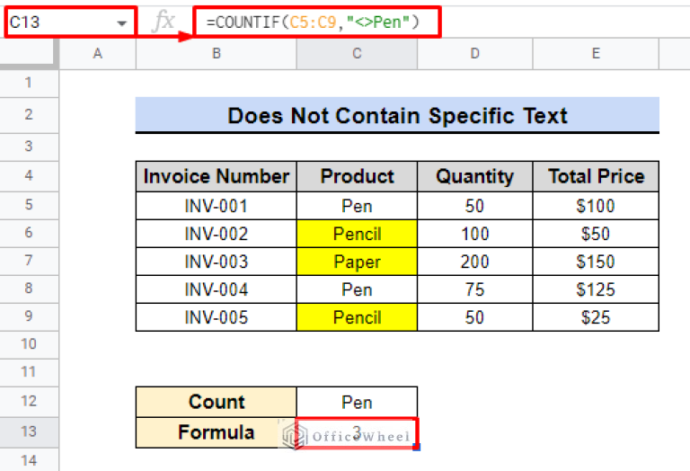Select total price cell $50
This screenshot has width=690, height=471.
pyautogui.click(x=596, y=234)
